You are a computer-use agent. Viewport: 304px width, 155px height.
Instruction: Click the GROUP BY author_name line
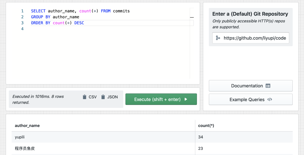pyautogui.click(x=55, y=17)
